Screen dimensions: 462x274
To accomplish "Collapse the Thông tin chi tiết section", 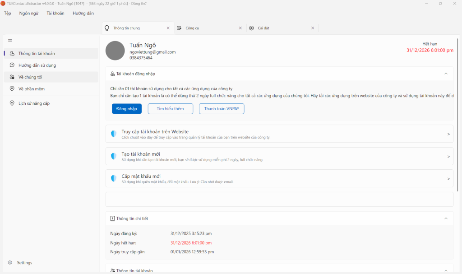I will (x=446, y=218).
